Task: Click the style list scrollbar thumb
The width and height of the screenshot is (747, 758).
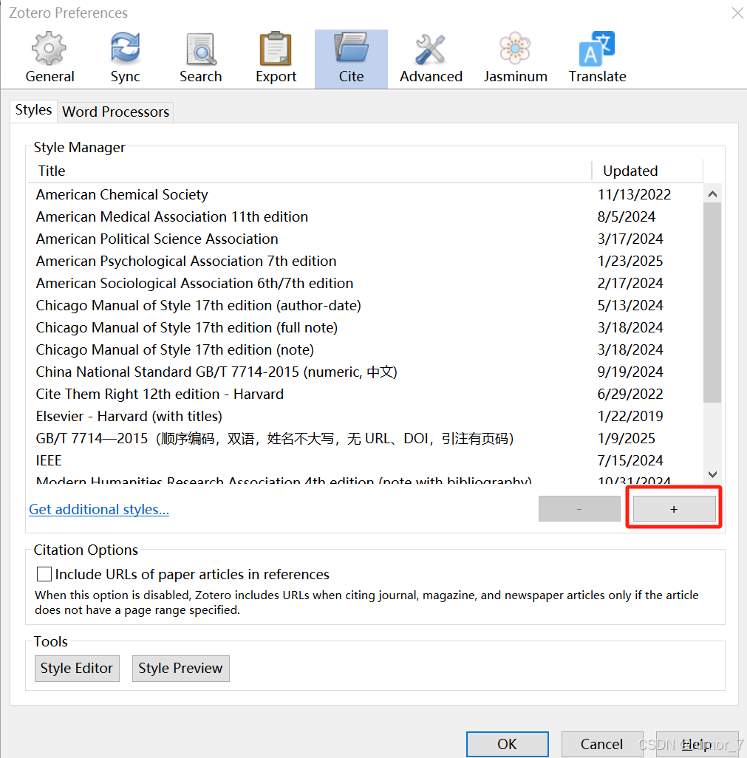Action: (712, 303)
